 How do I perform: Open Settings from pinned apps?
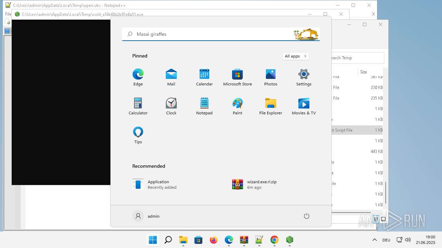click(x=304, y=77)
